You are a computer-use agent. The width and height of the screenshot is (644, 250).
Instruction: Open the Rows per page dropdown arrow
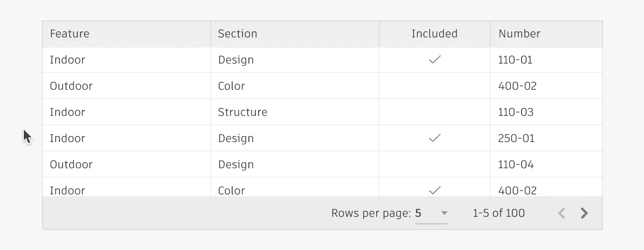[444, 214]
